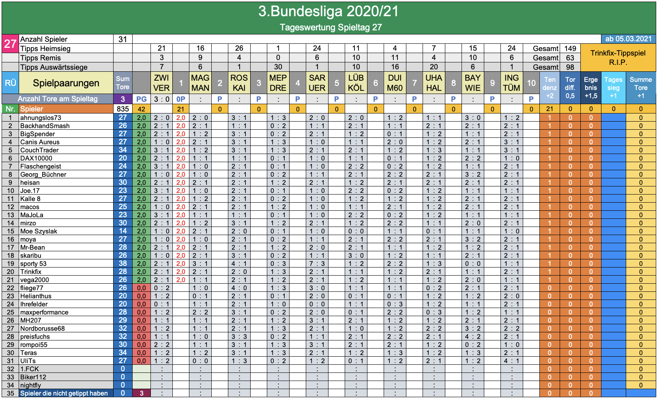Viewport: 657px width, 398px height.
Task: Click player name 'DAX10000'
Action: coord(36,158)
